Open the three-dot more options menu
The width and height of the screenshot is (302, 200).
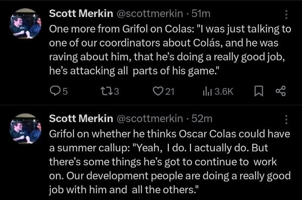pyautogui.click(x=286, y=14)
